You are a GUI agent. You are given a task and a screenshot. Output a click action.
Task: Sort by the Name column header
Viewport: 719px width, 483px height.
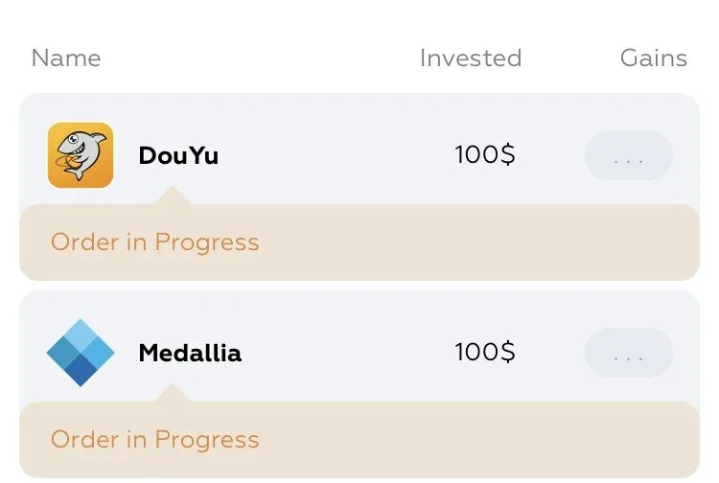66,58
